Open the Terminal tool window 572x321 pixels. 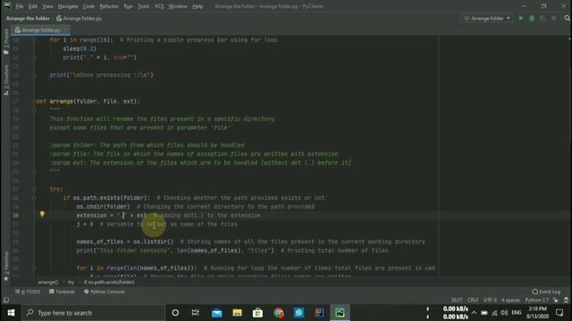click(x=62, y=292)
